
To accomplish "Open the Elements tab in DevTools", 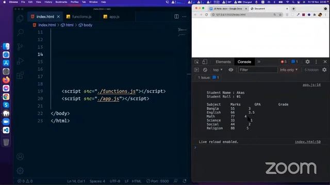I will pyautogui.click(x=223, y=62).
